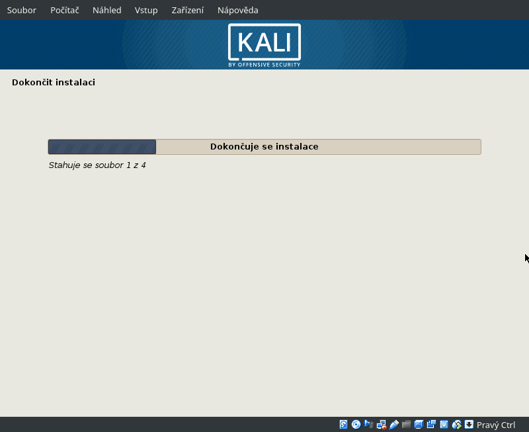
Task: Click the keyboard status icon in statusbar
Action: 468,425
